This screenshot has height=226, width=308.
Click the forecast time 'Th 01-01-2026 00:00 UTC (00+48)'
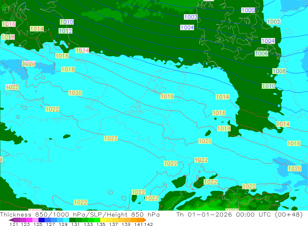239,215
